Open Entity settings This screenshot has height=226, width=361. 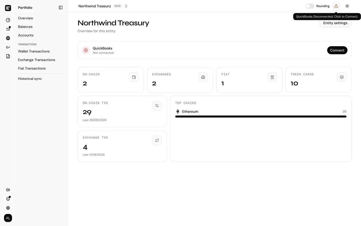(335, 23)
